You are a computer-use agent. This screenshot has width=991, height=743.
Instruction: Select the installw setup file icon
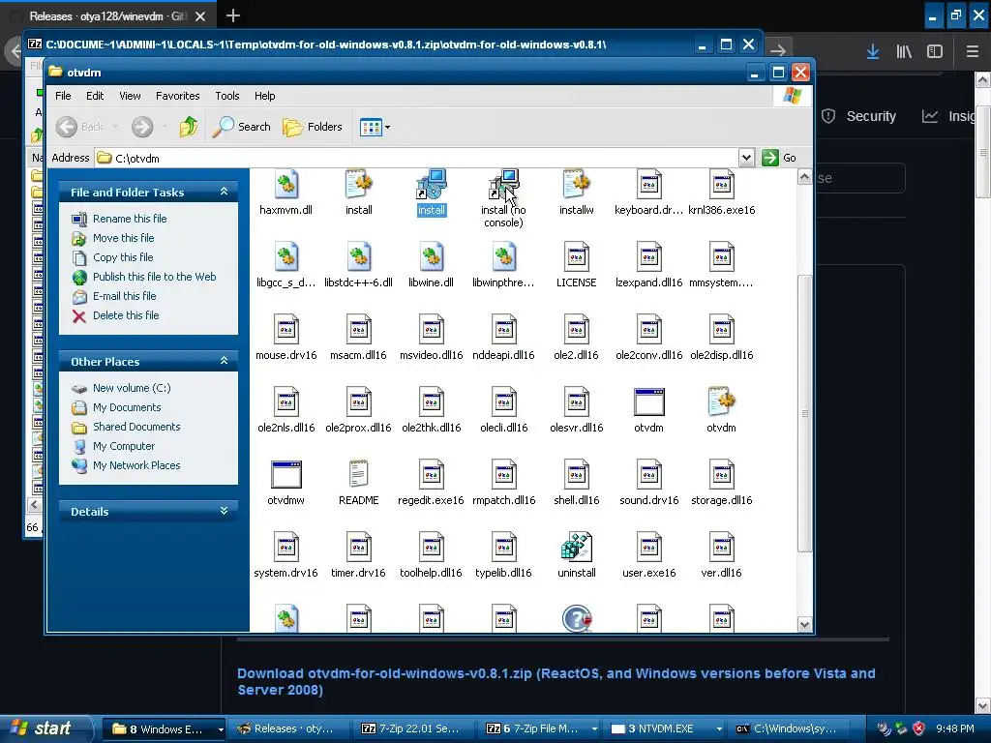(x=576, y=186)
